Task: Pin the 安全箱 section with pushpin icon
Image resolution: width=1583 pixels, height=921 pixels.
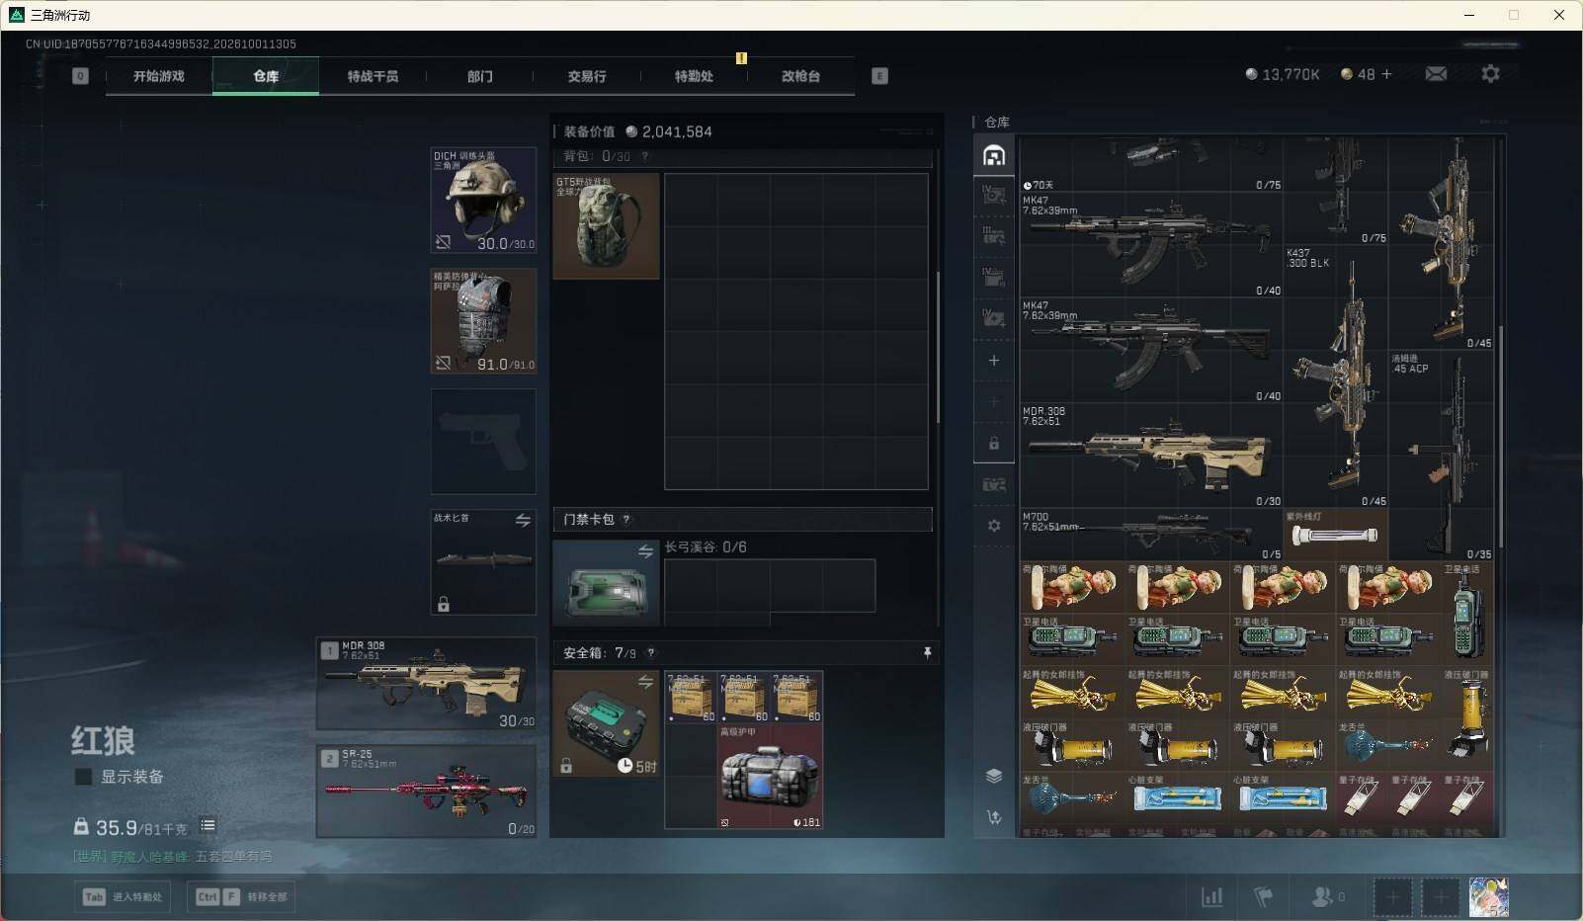Action: (x=927, y=653)
